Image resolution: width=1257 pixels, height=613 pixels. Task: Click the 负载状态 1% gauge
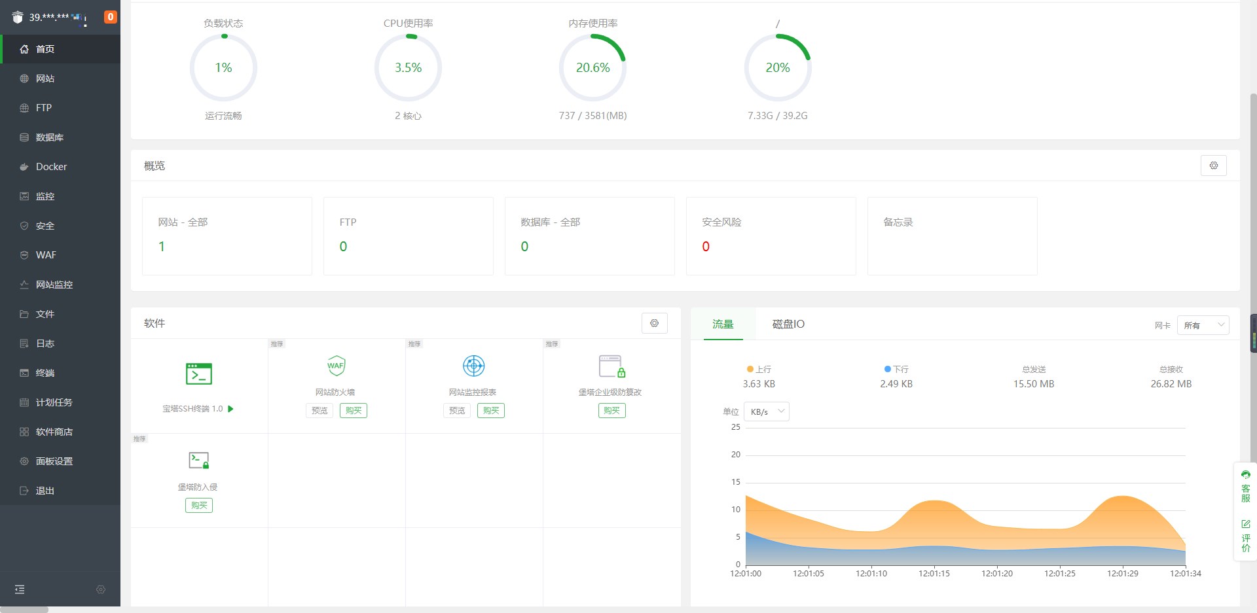coord(223,68)
